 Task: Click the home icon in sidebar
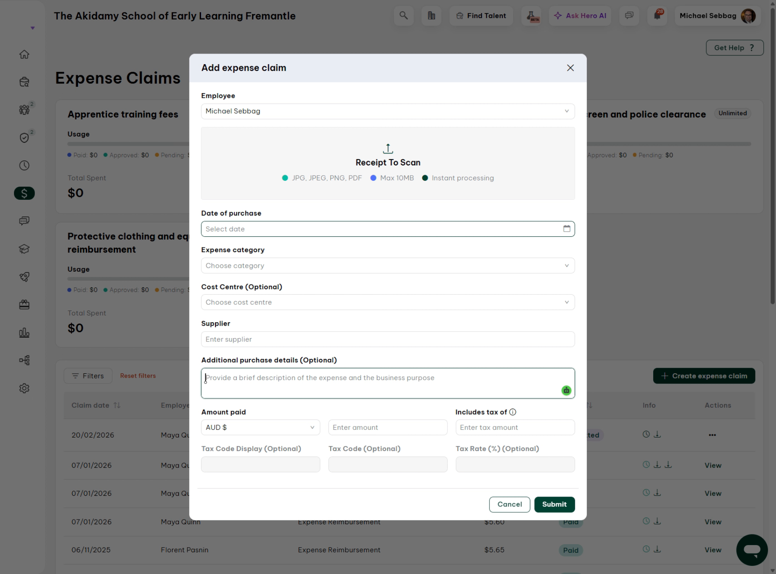(24, 54)
